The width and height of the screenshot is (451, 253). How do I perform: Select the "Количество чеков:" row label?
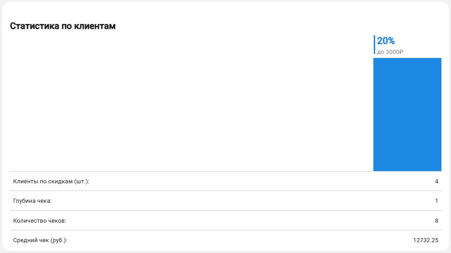point(40,220)
